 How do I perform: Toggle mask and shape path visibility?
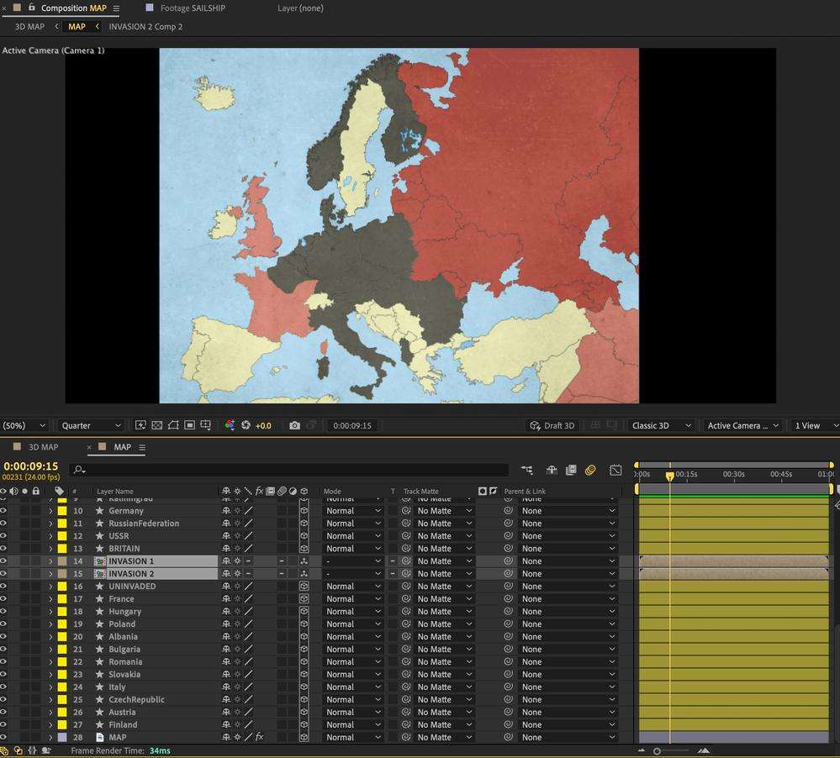[173, 426]
